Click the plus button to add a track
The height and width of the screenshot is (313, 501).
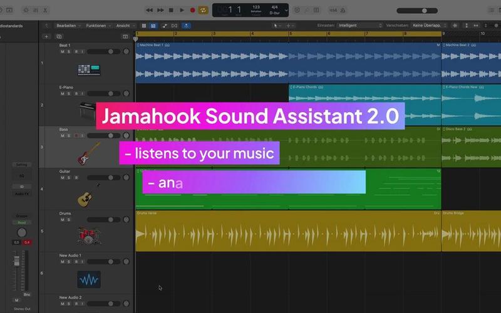(x=46, y=37)
